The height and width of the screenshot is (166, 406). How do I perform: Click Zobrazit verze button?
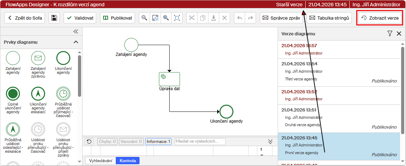click(380, 18)
